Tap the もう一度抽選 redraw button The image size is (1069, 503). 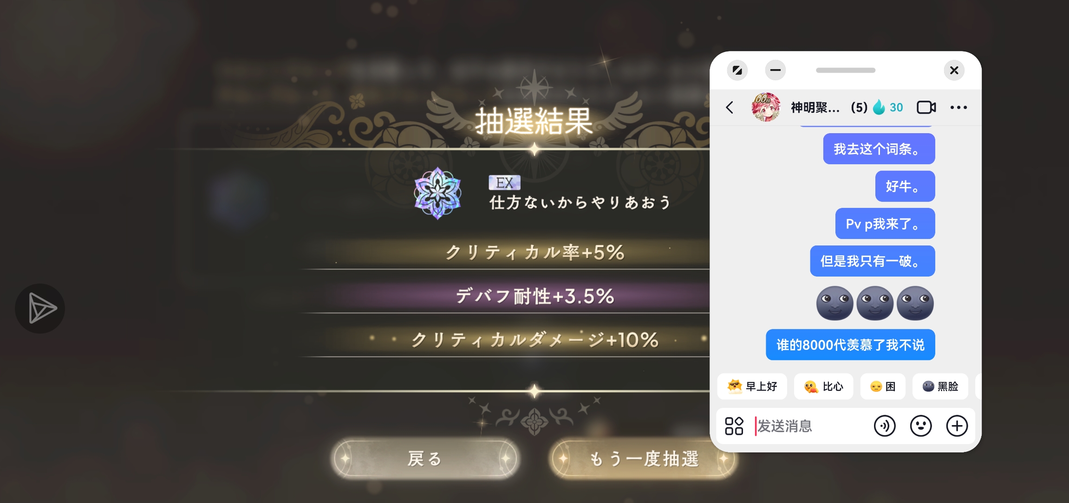(644, 458)
